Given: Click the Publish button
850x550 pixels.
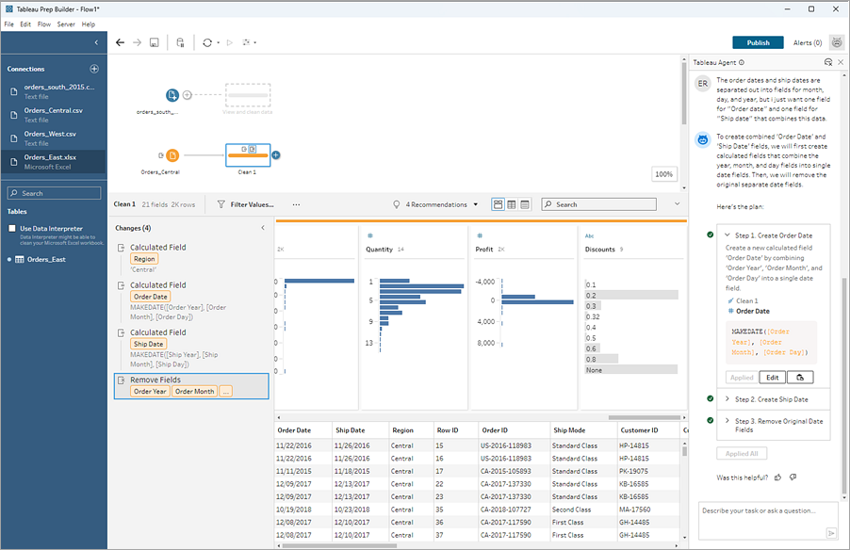Looking at the screenshot, I should pos(758,42).
